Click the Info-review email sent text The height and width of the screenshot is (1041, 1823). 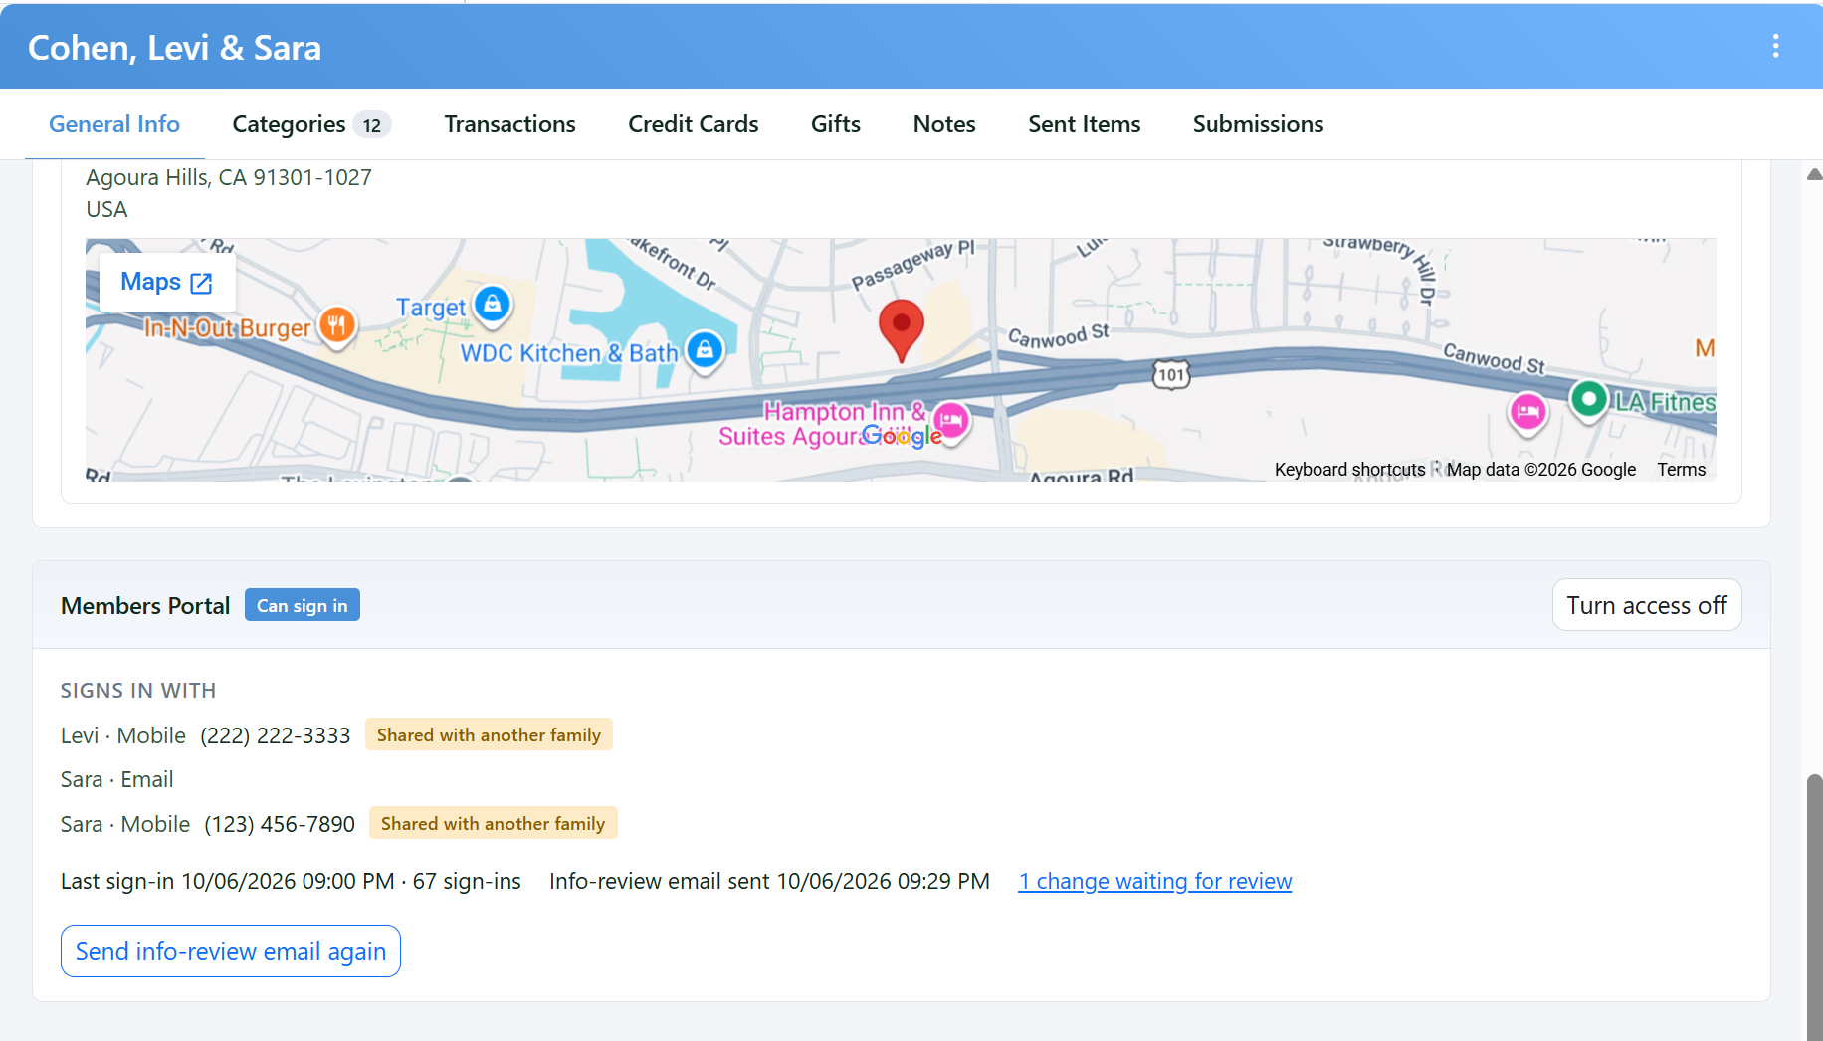(769, 881)
